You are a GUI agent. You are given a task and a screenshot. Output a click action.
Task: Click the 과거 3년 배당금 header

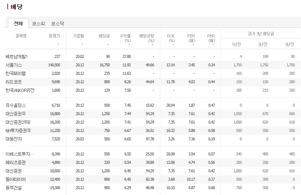coord(261,34)
